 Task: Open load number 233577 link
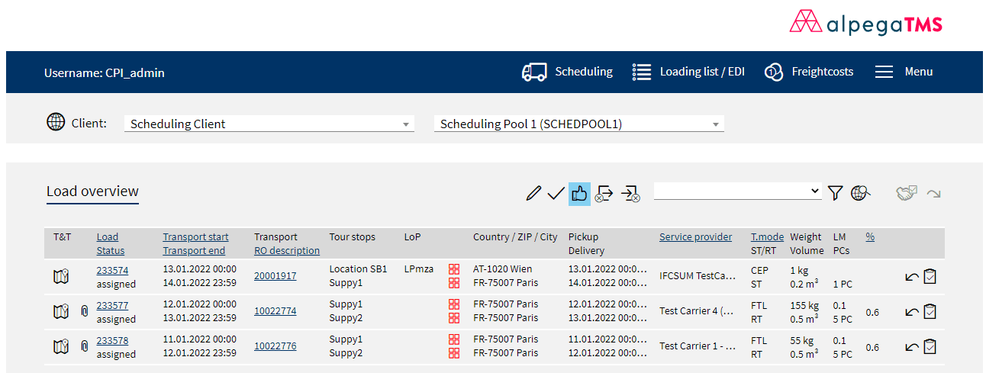click(x=112, y=304)
